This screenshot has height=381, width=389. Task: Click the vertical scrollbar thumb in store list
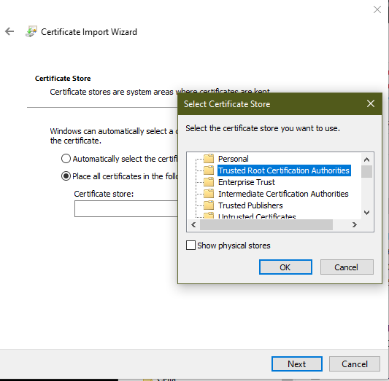coord(366,172)
